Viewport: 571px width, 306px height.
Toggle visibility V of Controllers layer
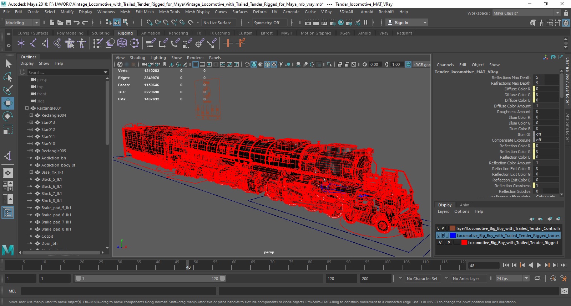click(438, 228)
